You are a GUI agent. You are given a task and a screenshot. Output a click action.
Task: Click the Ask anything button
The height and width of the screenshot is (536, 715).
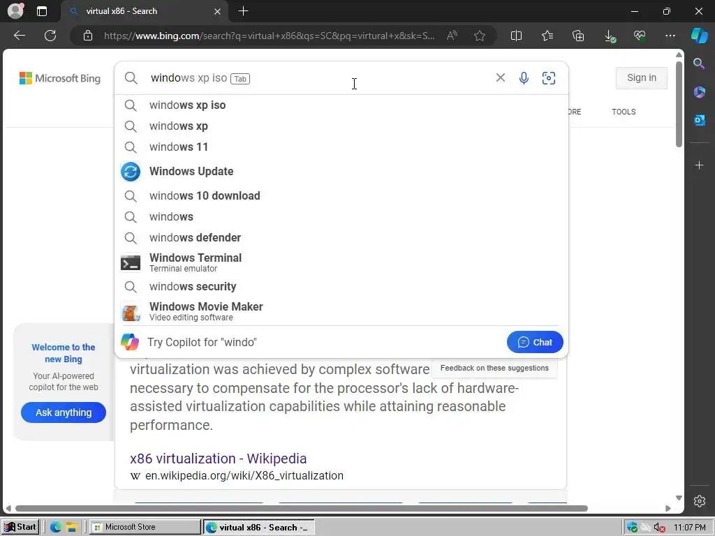pos(64,412)
